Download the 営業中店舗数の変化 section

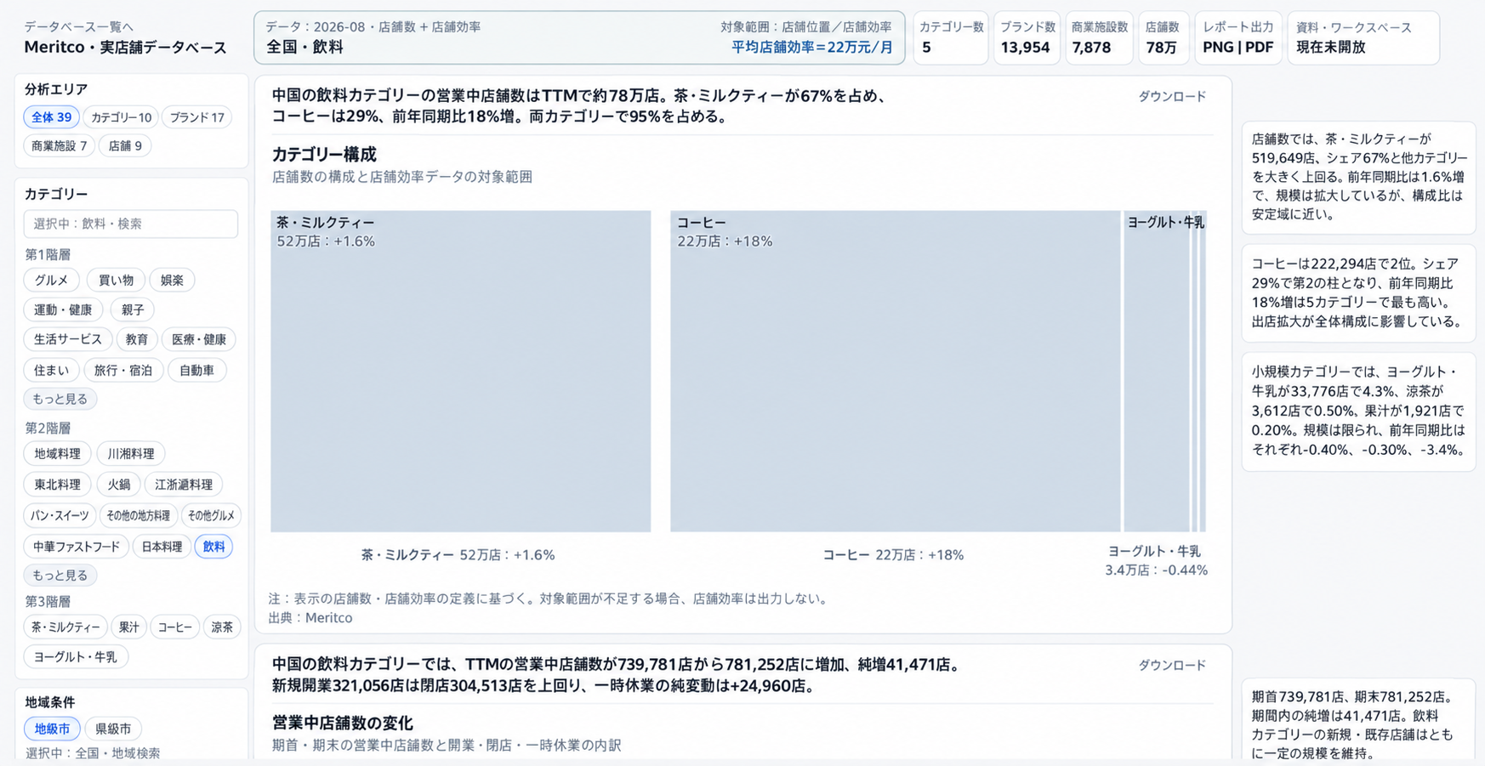1172,665
